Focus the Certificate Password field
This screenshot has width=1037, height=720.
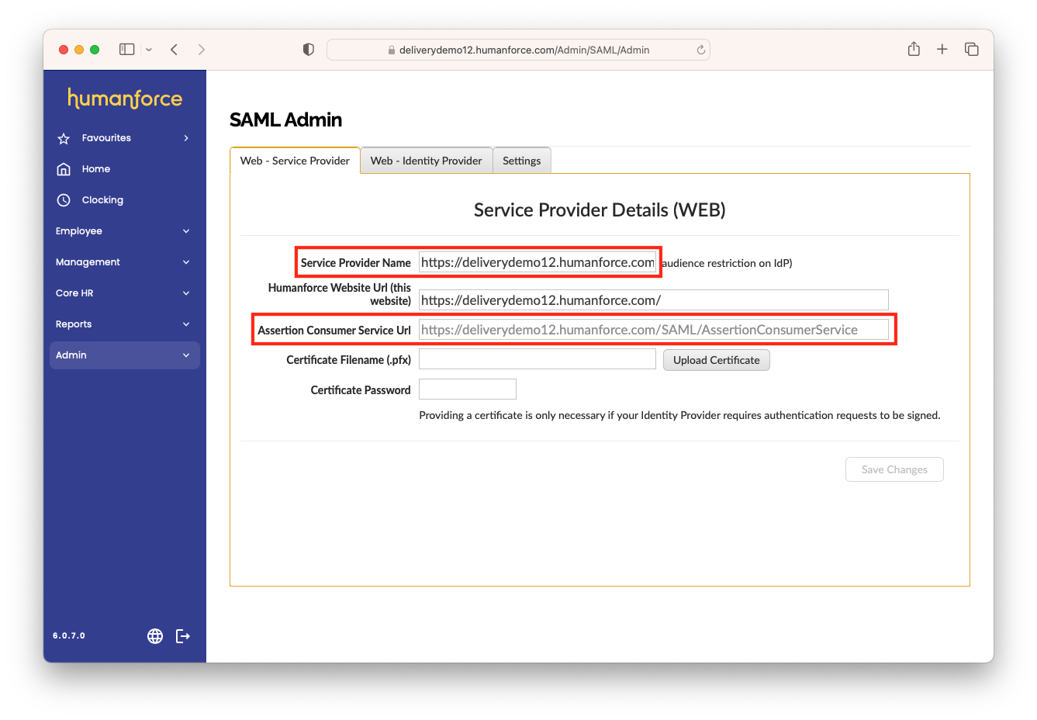(467, 389)
